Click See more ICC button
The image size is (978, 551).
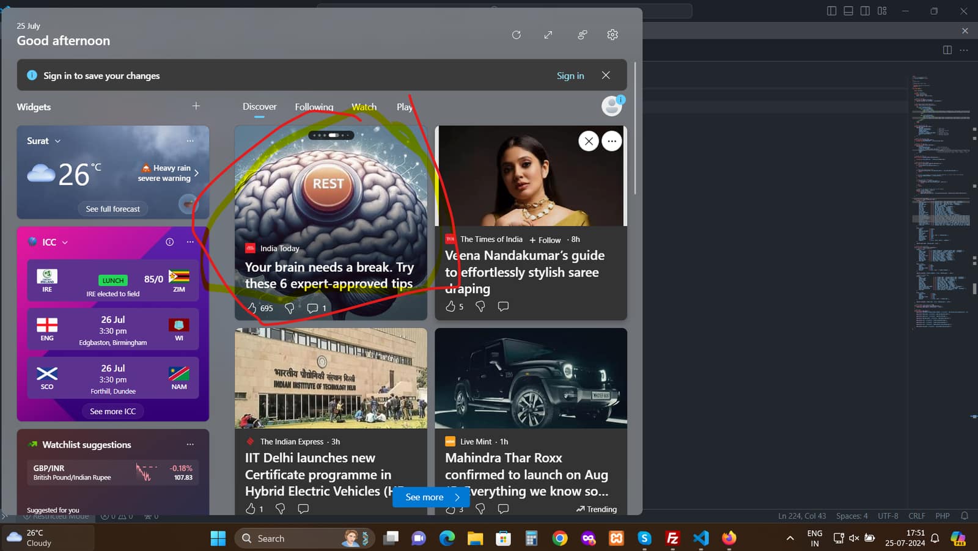pyautogui.click(x=113, y=411)
